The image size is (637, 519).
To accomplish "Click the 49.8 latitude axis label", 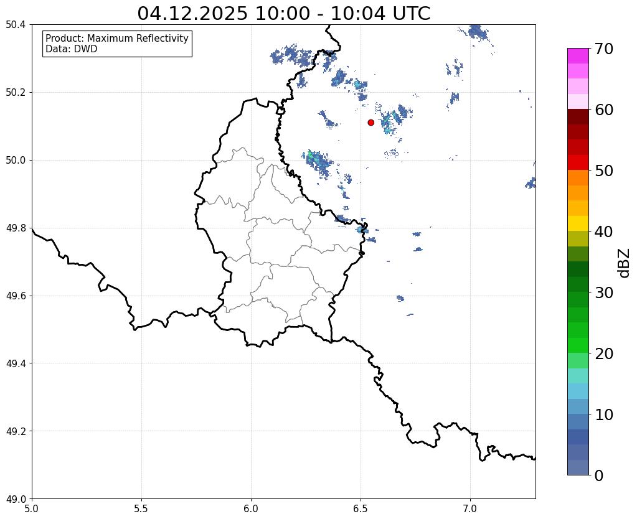I will 16,228.
